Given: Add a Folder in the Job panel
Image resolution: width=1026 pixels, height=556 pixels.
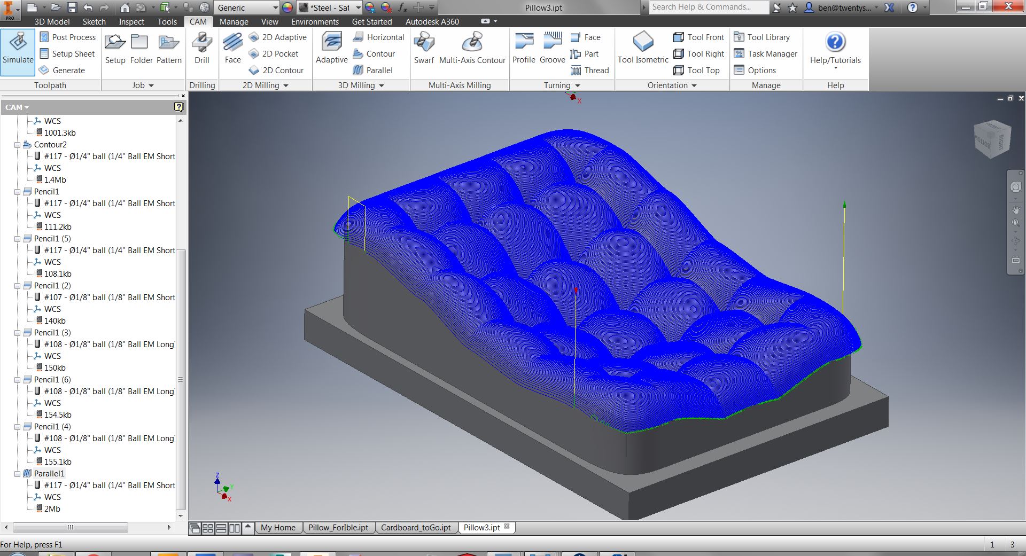Looking at the screenshot, I should 142,49.
